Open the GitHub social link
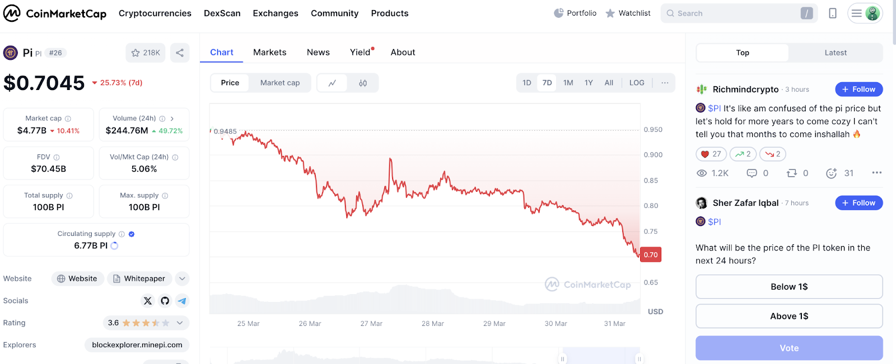Viewport: 896px width, 364px height. [165, 301]
